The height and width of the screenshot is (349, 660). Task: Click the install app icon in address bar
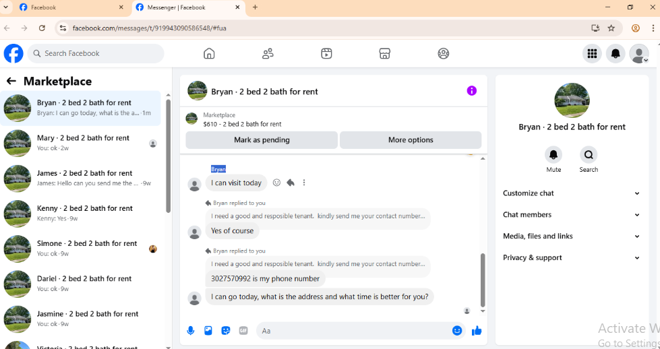595,28
